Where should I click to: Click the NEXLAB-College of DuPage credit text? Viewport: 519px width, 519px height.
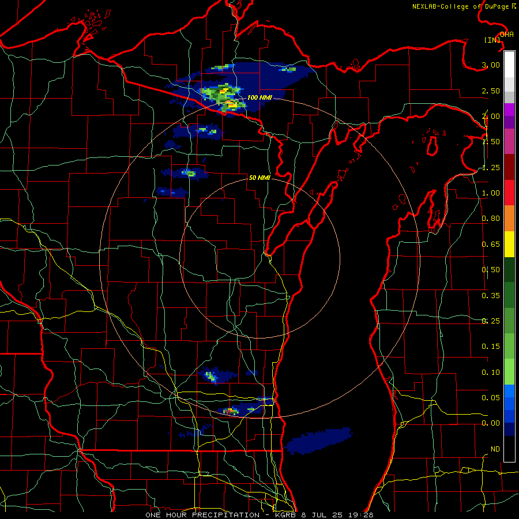pos(461,6)
